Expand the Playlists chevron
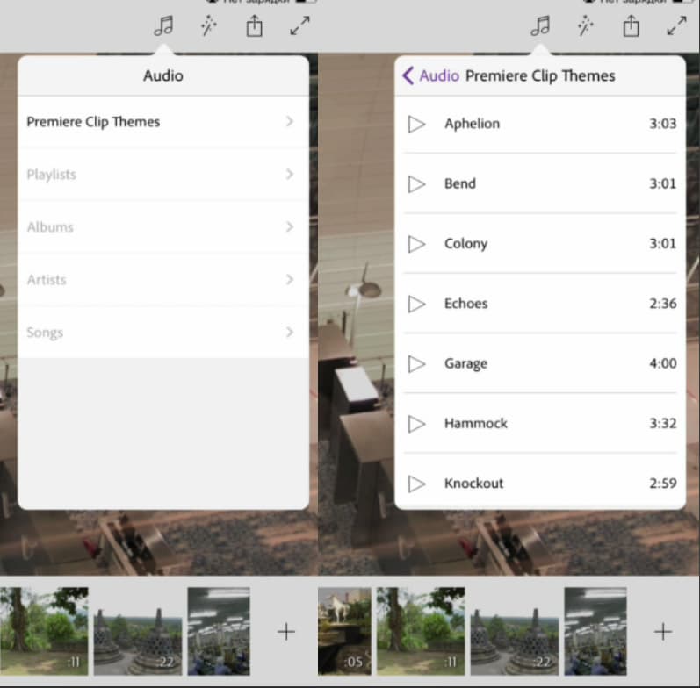The width and height of the screenshot is (700, 688). point(290,174)
